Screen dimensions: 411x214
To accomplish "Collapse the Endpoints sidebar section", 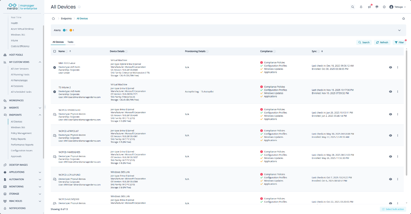I will tap(40, 115).
